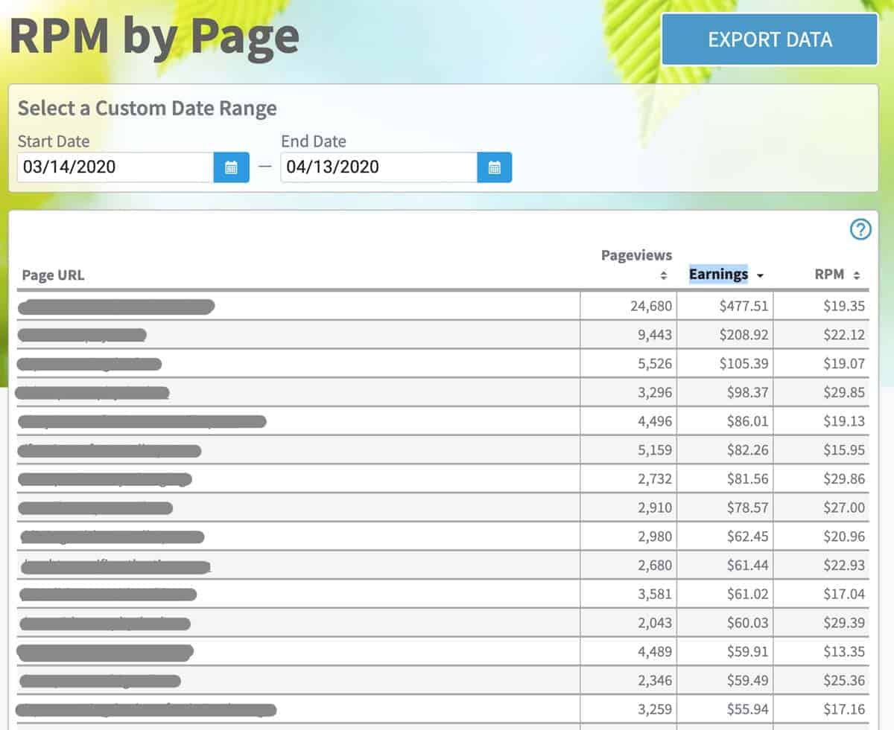The height and width of the screenshot is (730, 894).
Task: Sort by RPM using its arrows
Action: pyautogui.click(x=857, y=275)
